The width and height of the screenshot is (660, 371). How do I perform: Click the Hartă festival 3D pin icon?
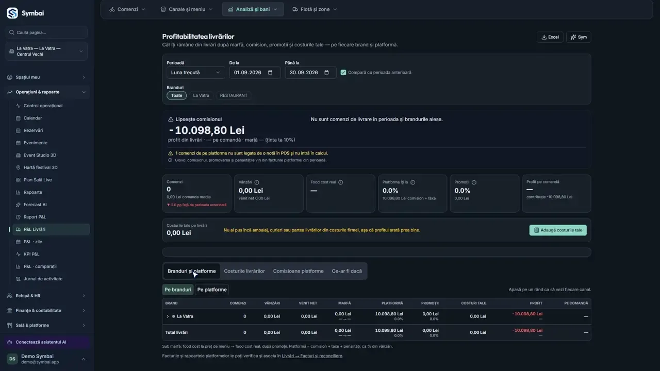pyautogui.click(x=19, y=167)
